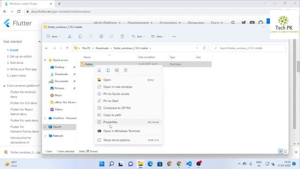Click the Cut icon in Explorer toolbar
300x169 pixels.
point(70,37)
